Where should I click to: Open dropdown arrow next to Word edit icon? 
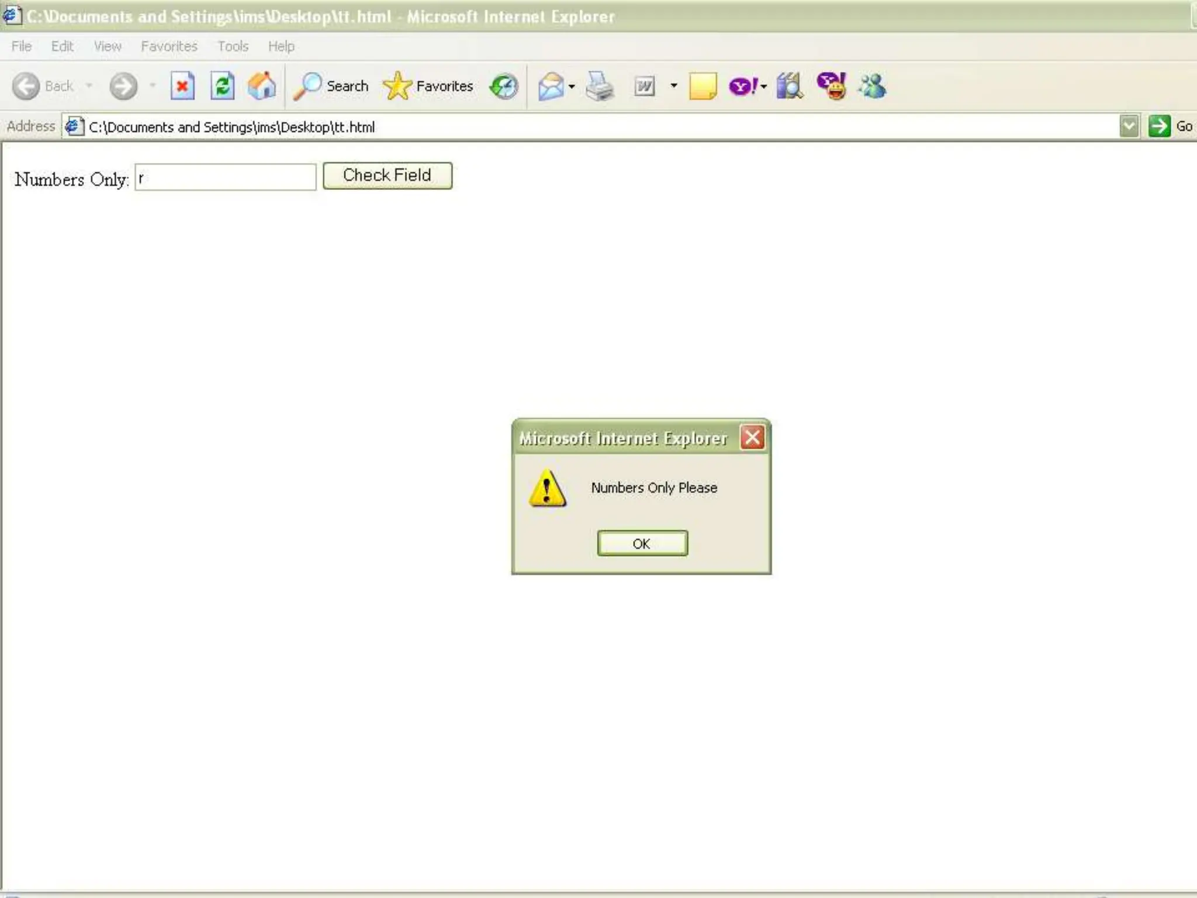click(x=674, y=87)
